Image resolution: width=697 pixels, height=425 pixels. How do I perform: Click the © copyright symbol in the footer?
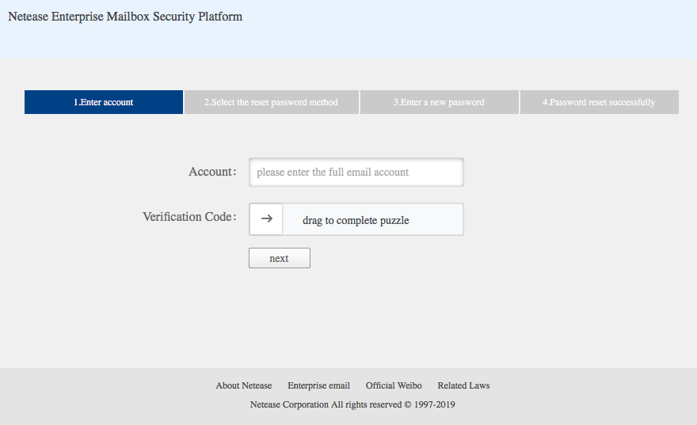click(x=408, y=404)
